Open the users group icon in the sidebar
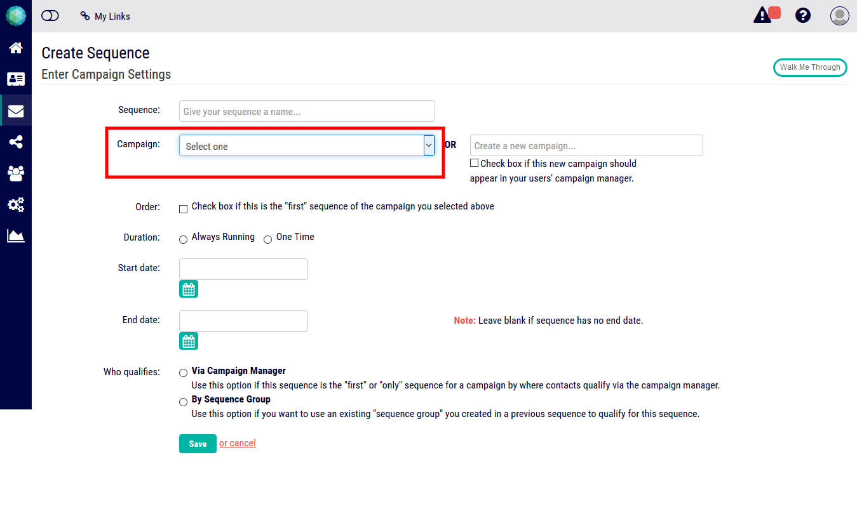The image size is (857, 530). coord(16,173)
